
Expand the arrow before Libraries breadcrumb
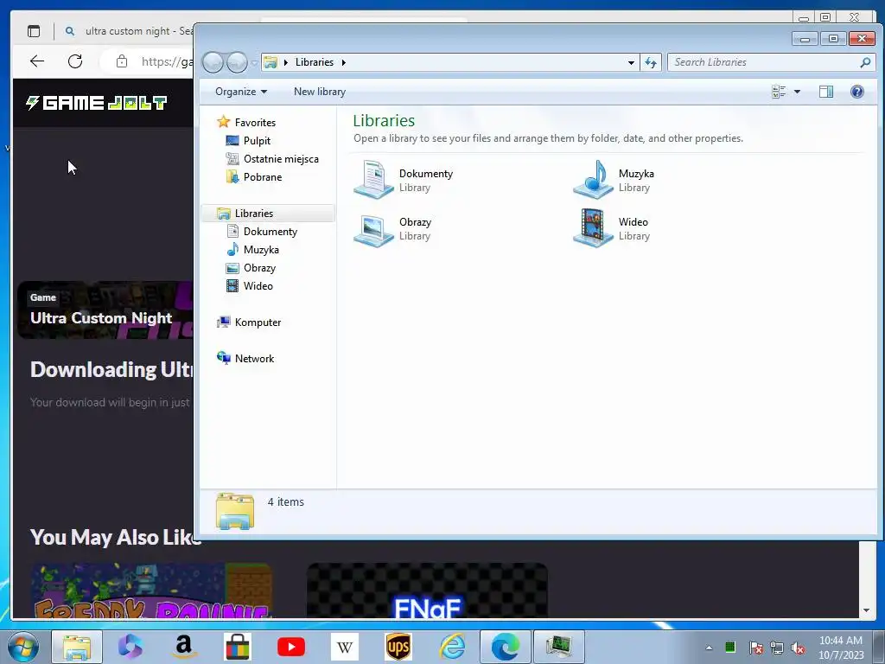(x=285, y=62)
